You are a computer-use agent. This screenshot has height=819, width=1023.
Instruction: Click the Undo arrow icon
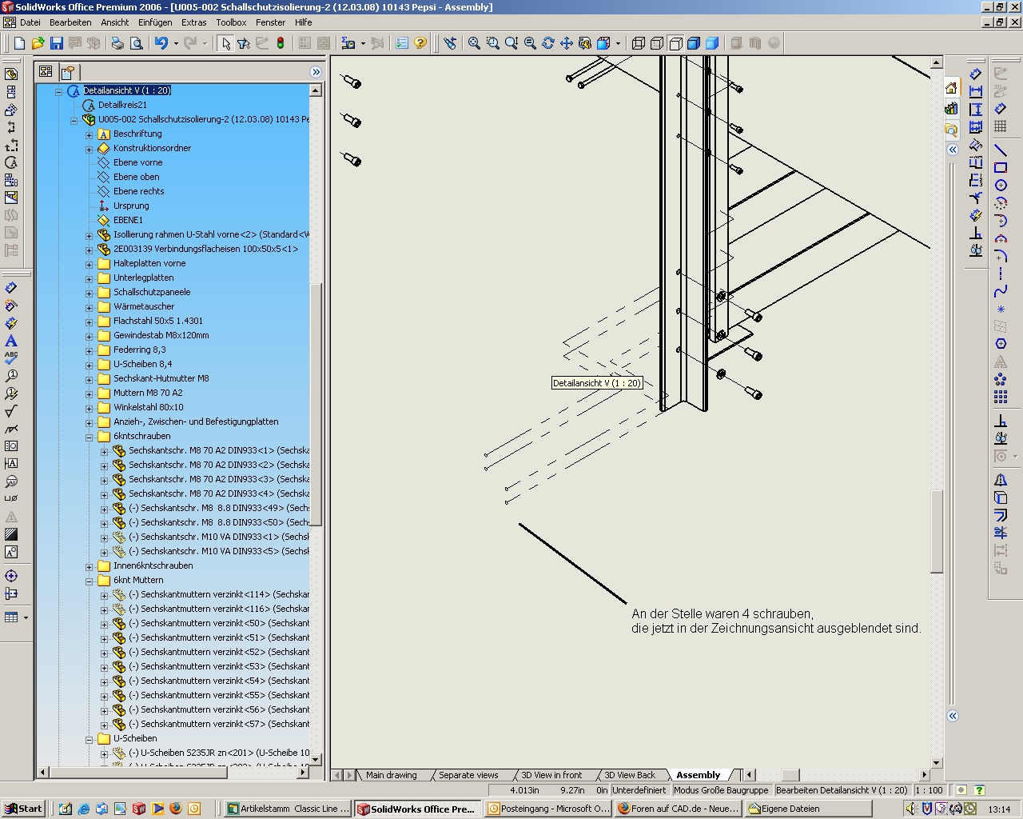[x=161, y=43]
